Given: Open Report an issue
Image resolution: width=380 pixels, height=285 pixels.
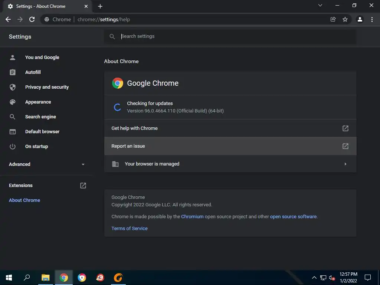Looking at the screenshot, I should pos(230,146).
